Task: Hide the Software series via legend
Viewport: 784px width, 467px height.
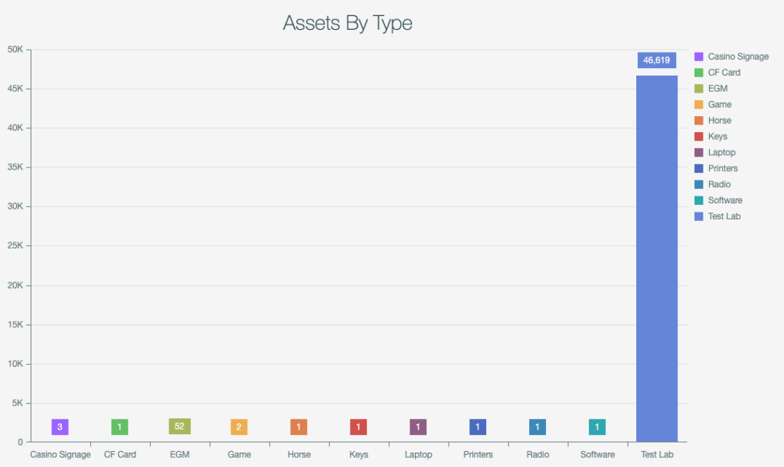Action: click(x=724, y=201)
